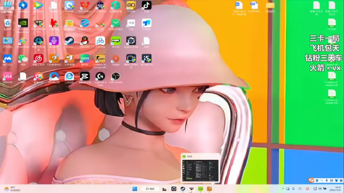Select the OBS Studio desktop icon
Screen dimensions: 344x193
[116, 78]
